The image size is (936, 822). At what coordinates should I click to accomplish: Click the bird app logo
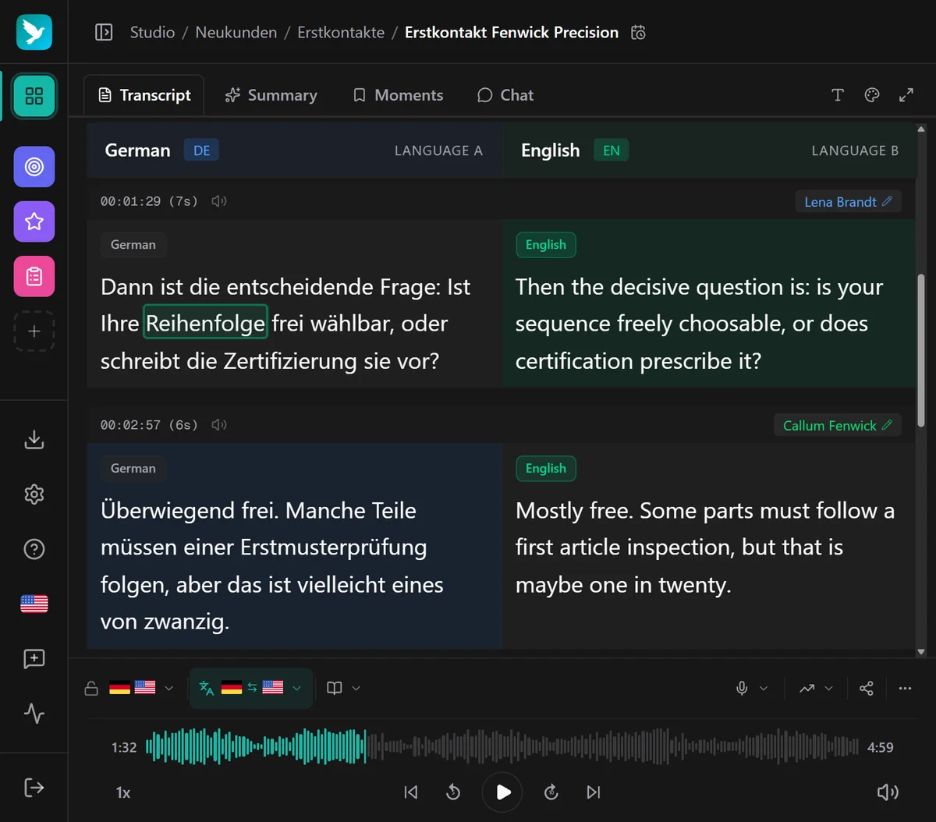[x=34, y=32]
